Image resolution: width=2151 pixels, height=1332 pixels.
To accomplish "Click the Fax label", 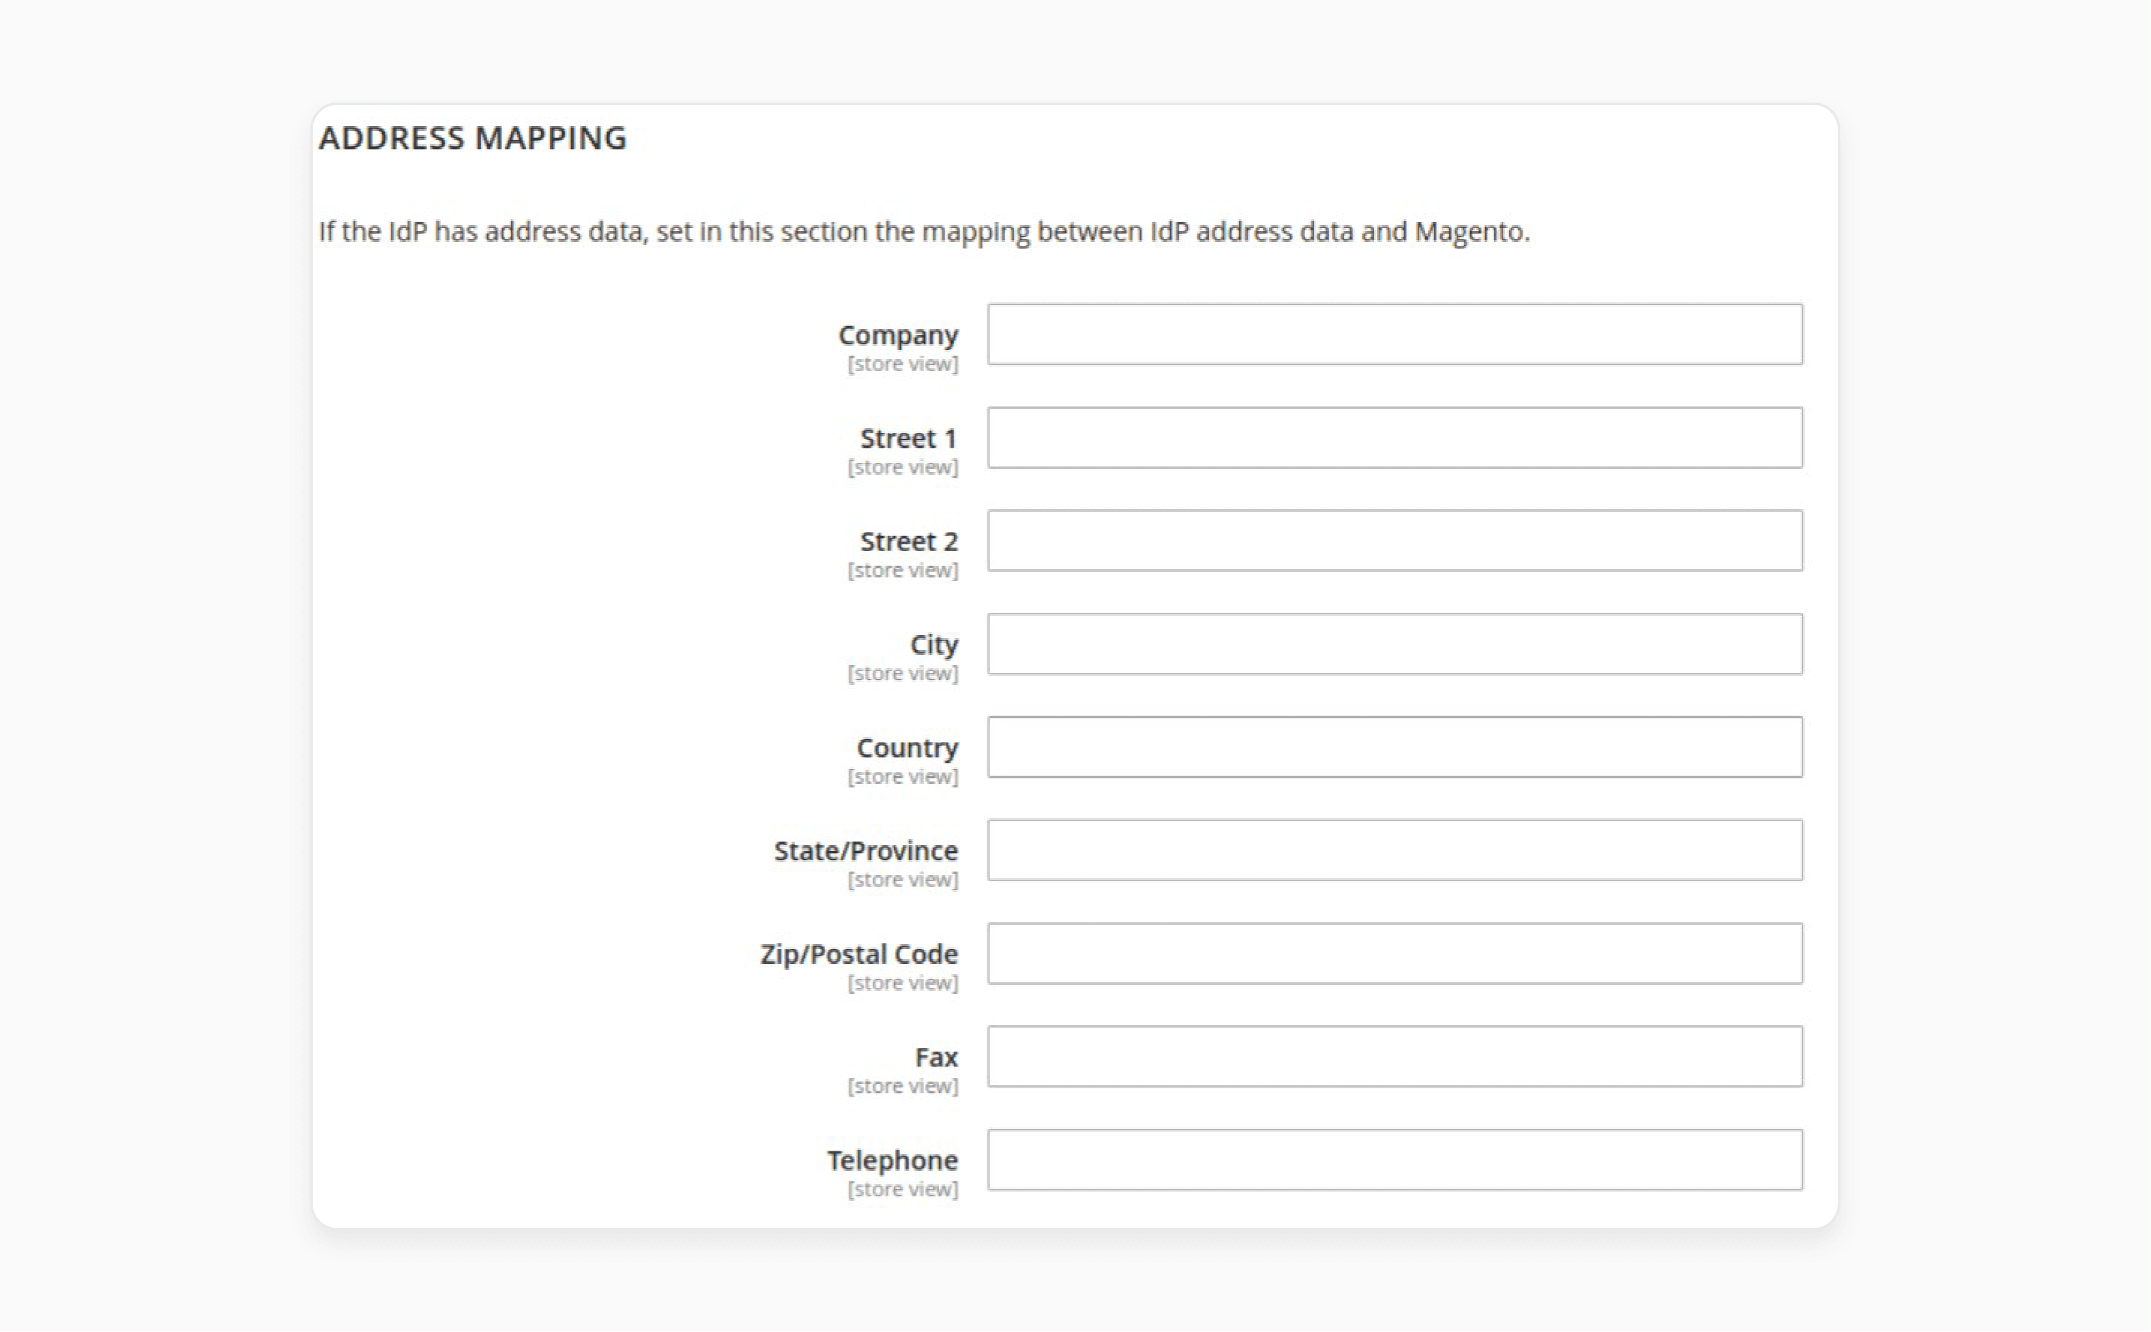I will (x=936, y=1057).
